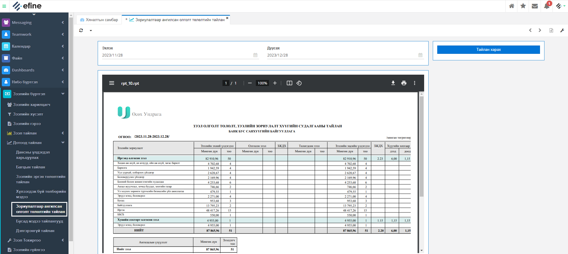
Task: Switch to the Хяналтын самбар tab
Action: point(99,20)
